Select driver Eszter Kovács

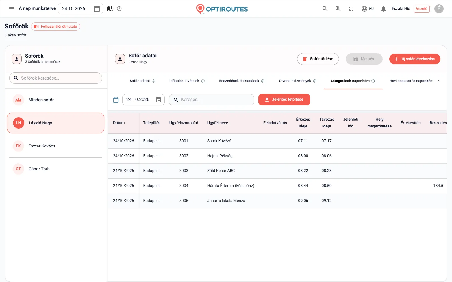click(x=56, y=146)
